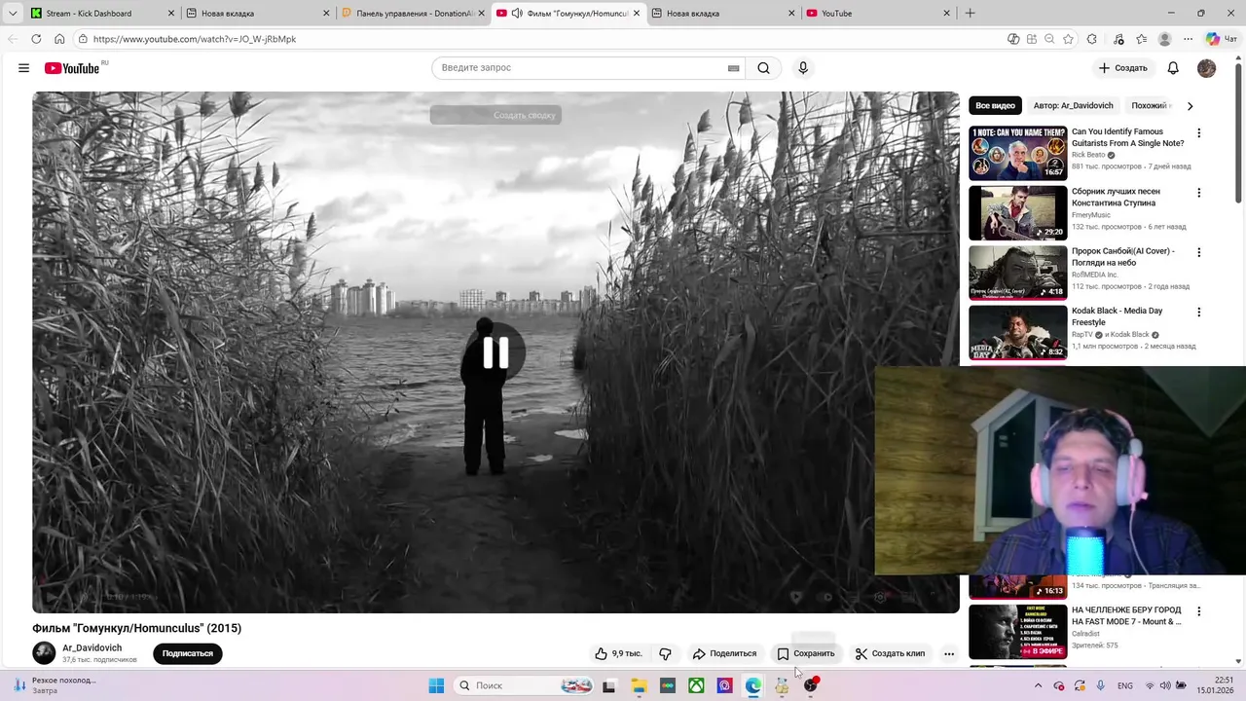Add this page to favorites star

click(1068, 39)
